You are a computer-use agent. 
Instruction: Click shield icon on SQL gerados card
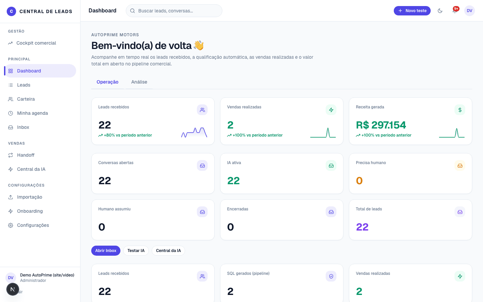pos(331,276)
